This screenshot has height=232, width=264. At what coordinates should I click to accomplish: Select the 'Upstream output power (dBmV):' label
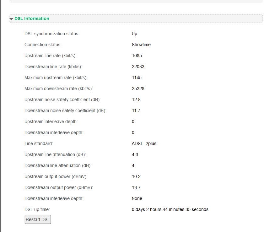click(56, 176)
